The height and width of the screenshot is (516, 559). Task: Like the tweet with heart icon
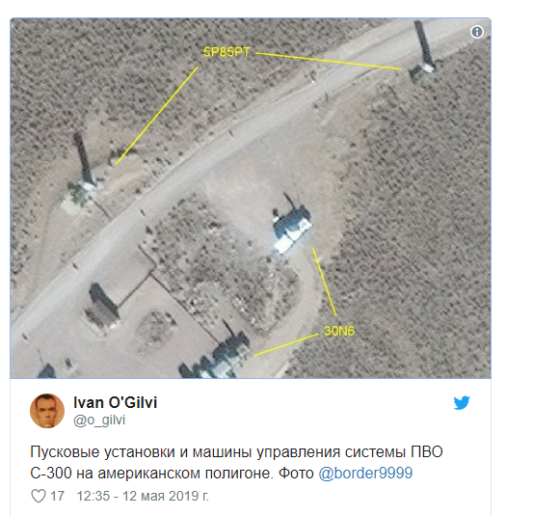(39, 496)
